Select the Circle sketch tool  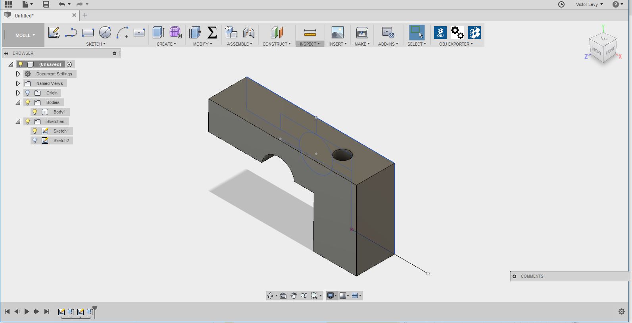[x=105, y=33]
